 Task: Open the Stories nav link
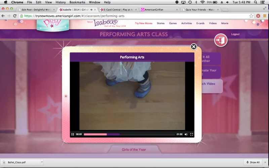click(161, 23)
